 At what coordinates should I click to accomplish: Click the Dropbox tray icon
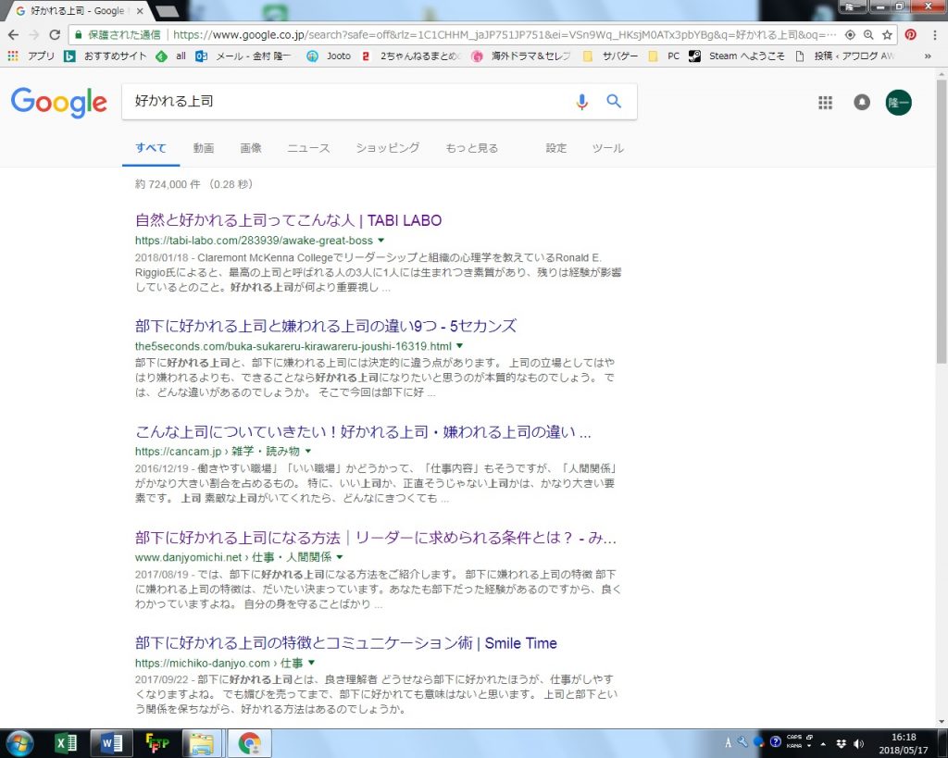pyautogui.click(x=841, y=744)
